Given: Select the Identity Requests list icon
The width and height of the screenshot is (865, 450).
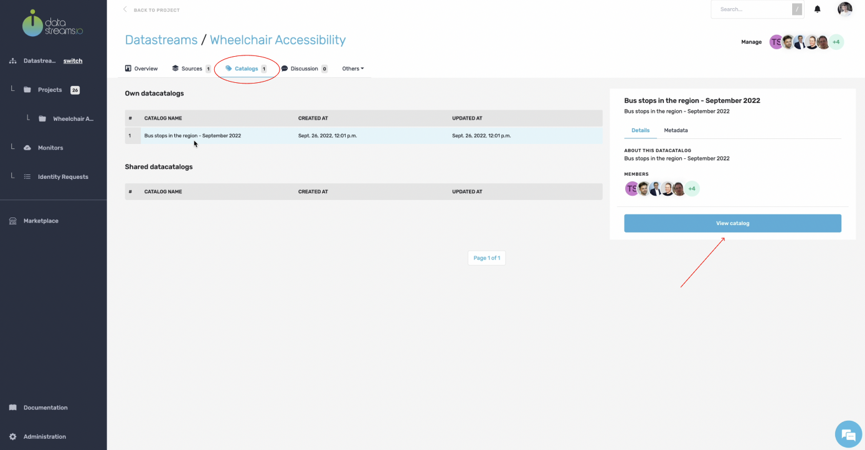Looking at the screenshot, I should [27, 176].
